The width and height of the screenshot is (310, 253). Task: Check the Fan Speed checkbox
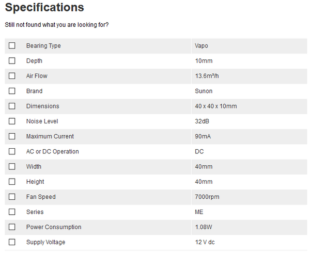pos(12,197)
